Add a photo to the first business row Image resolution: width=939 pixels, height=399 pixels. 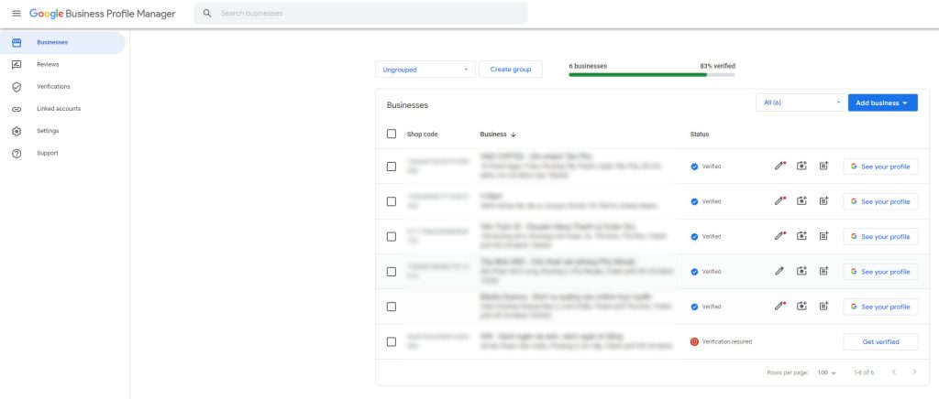(801, 166)
